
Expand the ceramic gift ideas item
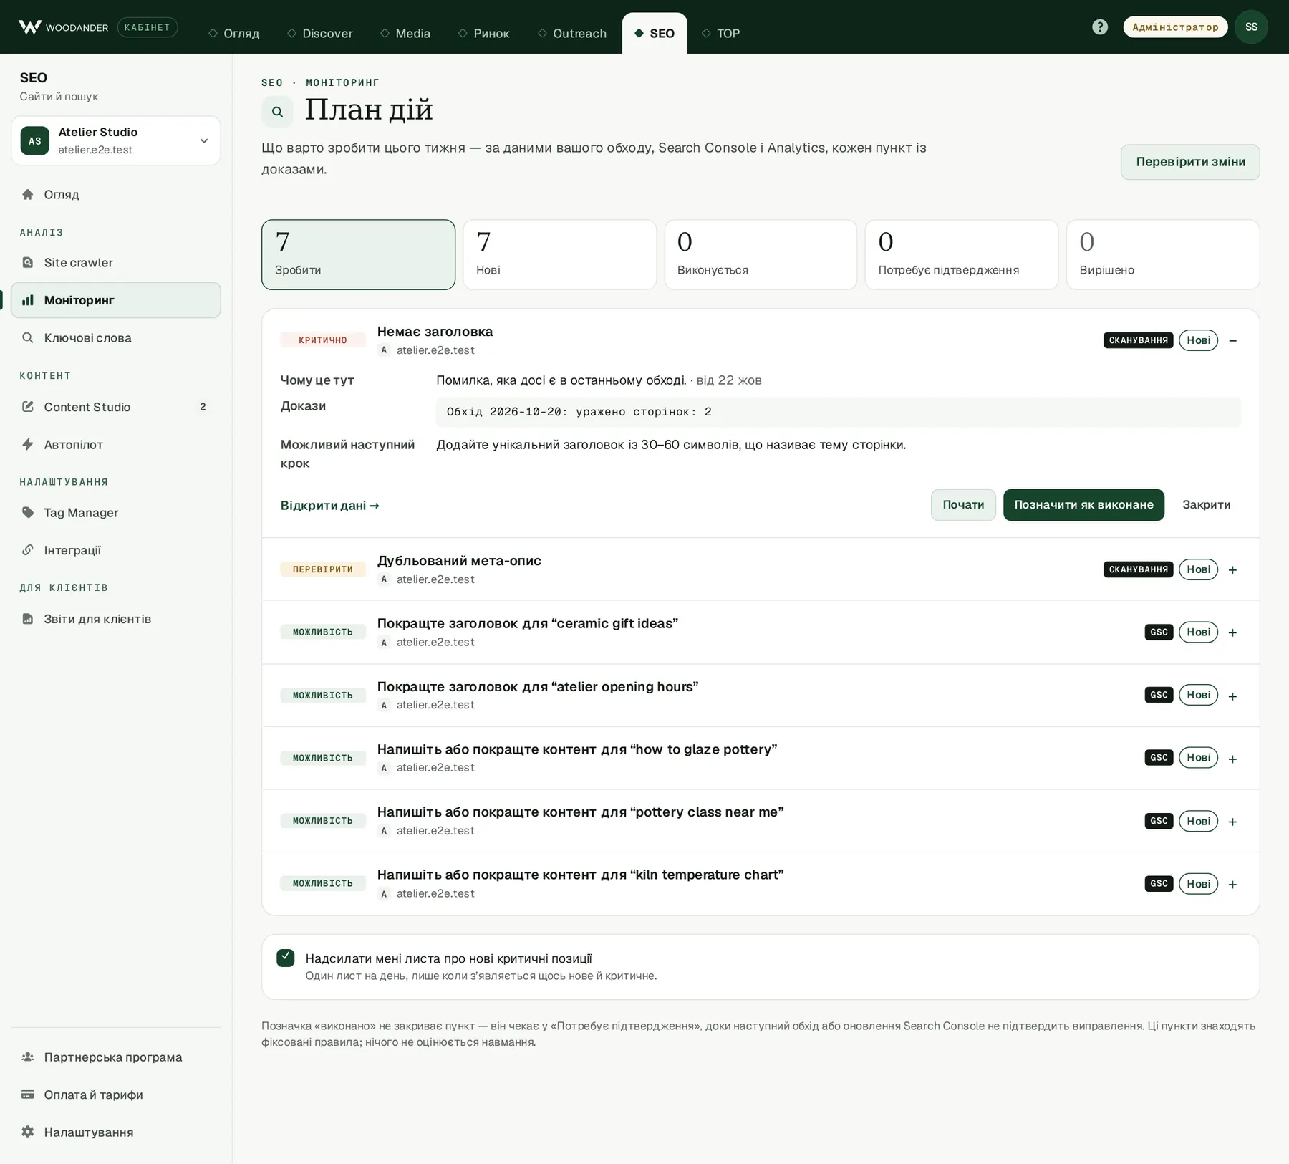coord(1232,632)
